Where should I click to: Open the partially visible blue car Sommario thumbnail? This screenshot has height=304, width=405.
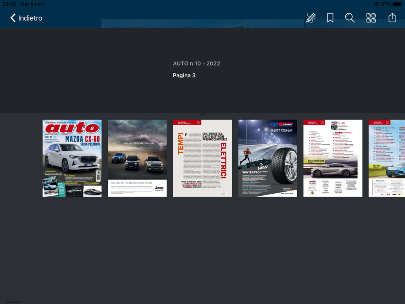[387, 158]
